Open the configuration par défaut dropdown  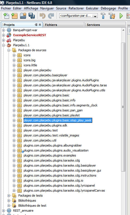(78, 16)
